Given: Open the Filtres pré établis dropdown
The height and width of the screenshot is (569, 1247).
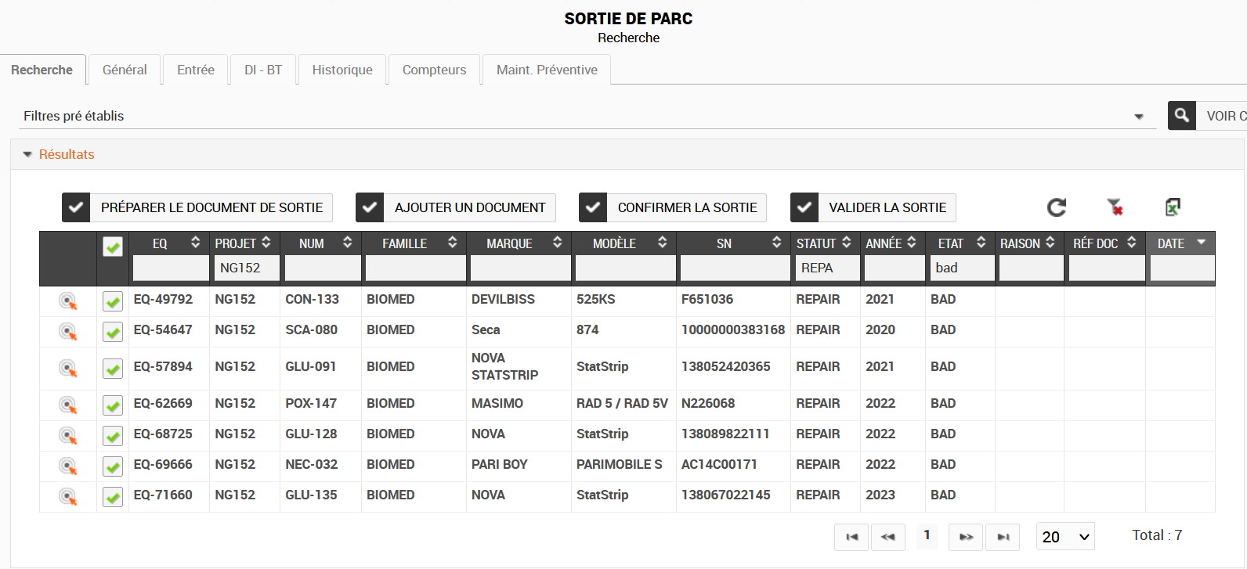Looking at the screenshot, I should coord(1138,117).
